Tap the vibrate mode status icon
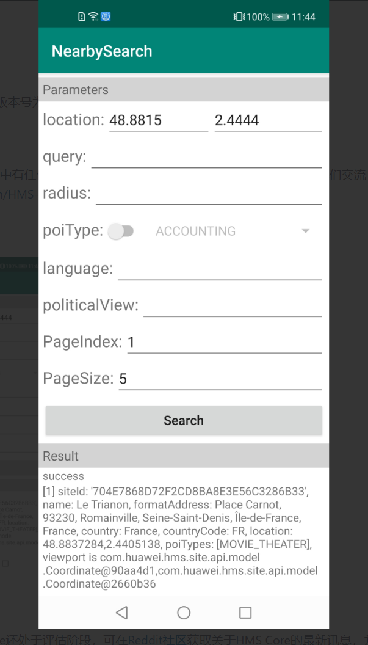Screen dimensions: 368x645 point(239,16)
